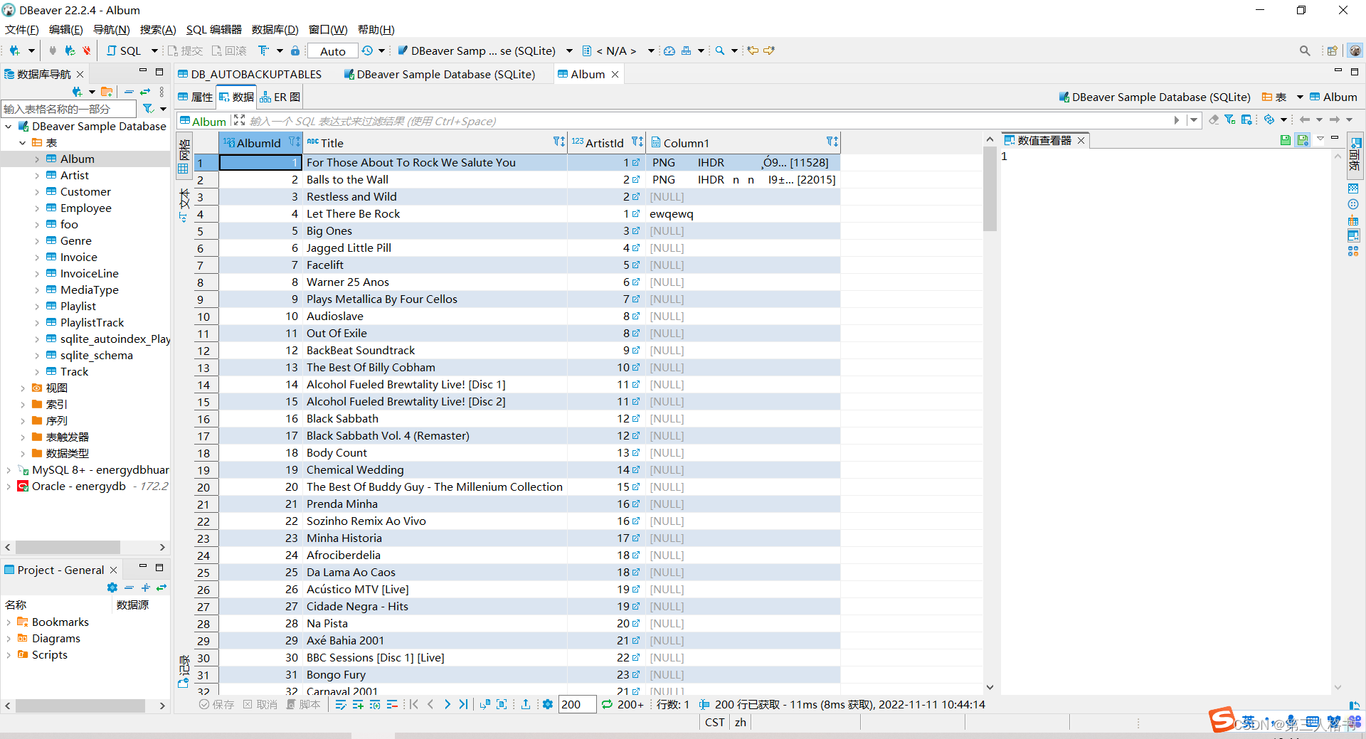Screen dimensions: 1366x739
Task: Toggle the record mode button at bottom left
Action: coord(184,672)
